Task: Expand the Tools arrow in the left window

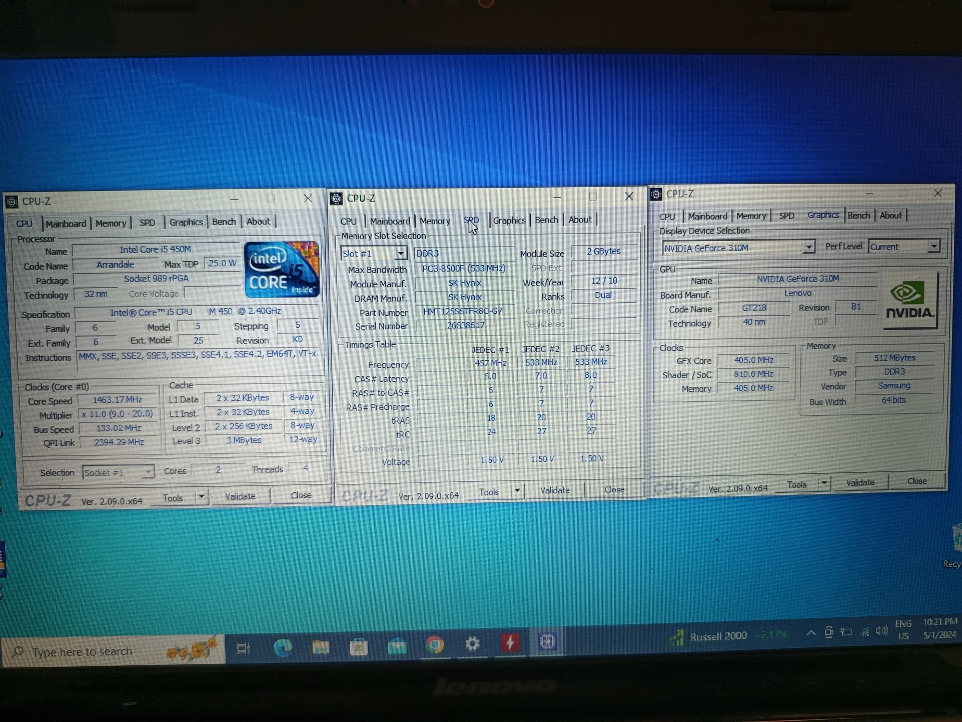Action: click(x=202, y=496)
